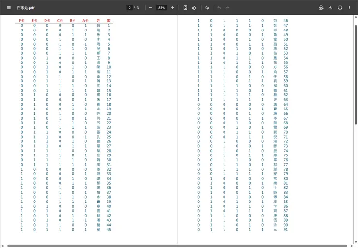Select number 63 on the right page
This screenshot has width=358, height=248.
click(x=286, y=100)
